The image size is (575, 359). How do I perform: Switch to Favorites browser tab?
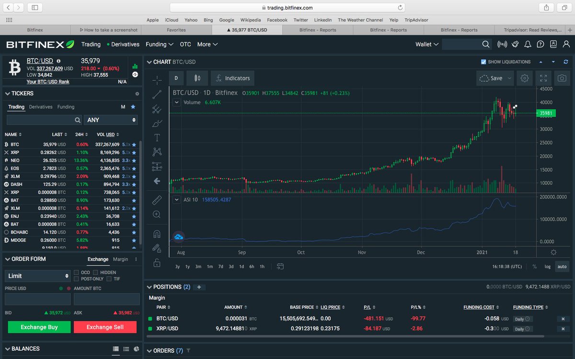pyautogui.click(x=176, y=30)
